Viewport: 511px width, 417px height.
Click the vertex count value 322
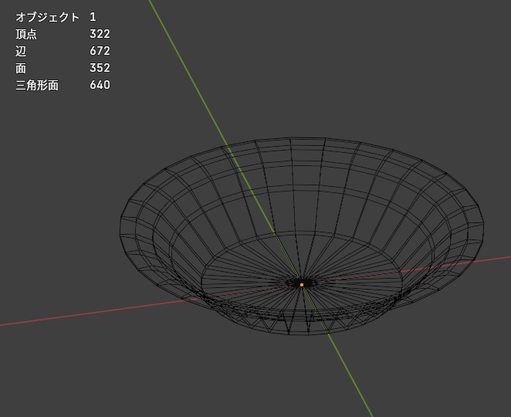[x=100, y=34]
